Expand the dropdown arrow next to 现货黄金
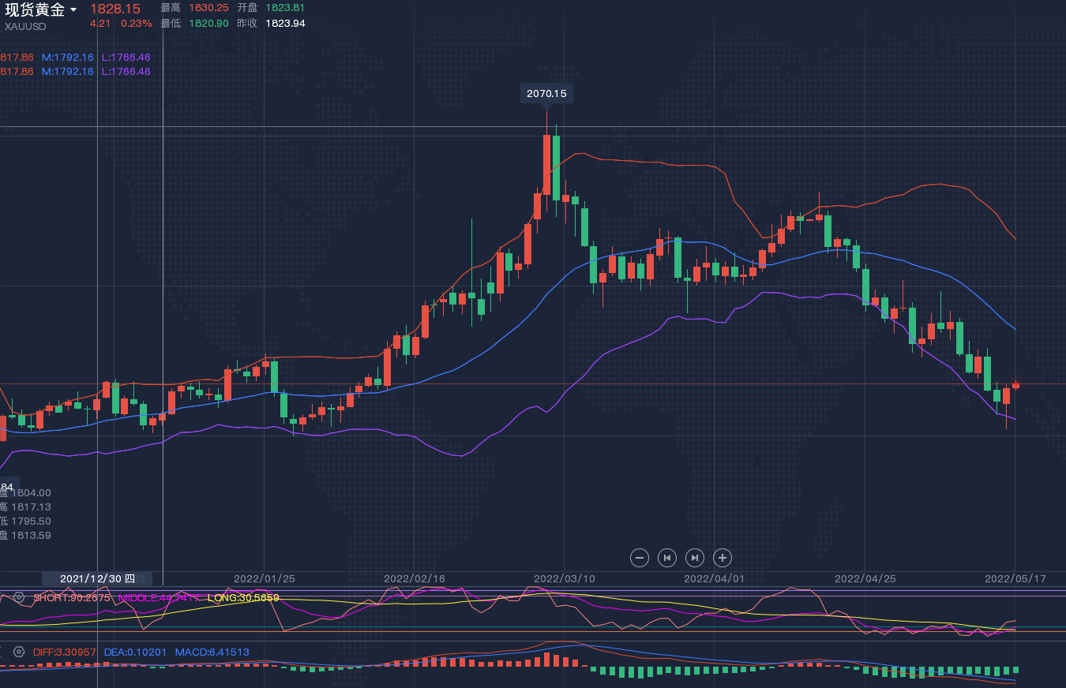The width and height of the screenshot is (1066, 688). pos(73,9)
